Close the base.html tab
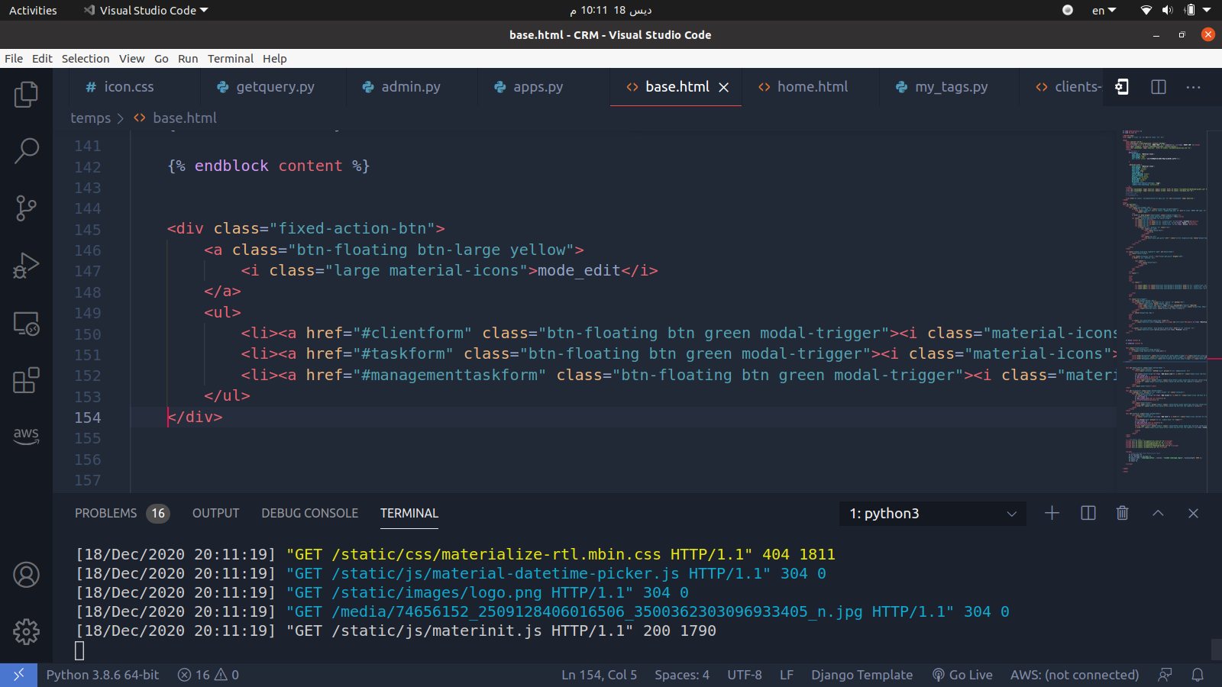 click(723, 87)
